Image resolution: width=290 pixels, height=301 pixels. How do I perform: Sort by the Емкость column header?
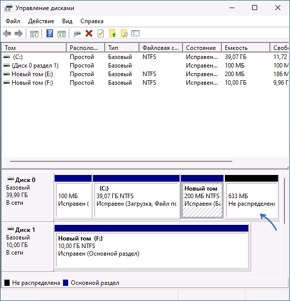point(246,47)
